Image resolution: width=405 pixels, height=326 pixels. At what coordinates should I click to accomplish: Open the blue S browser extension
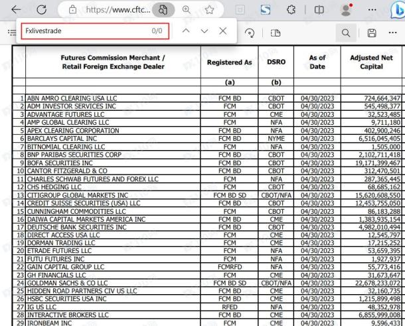pyautogui.click(x=266, y=10)
